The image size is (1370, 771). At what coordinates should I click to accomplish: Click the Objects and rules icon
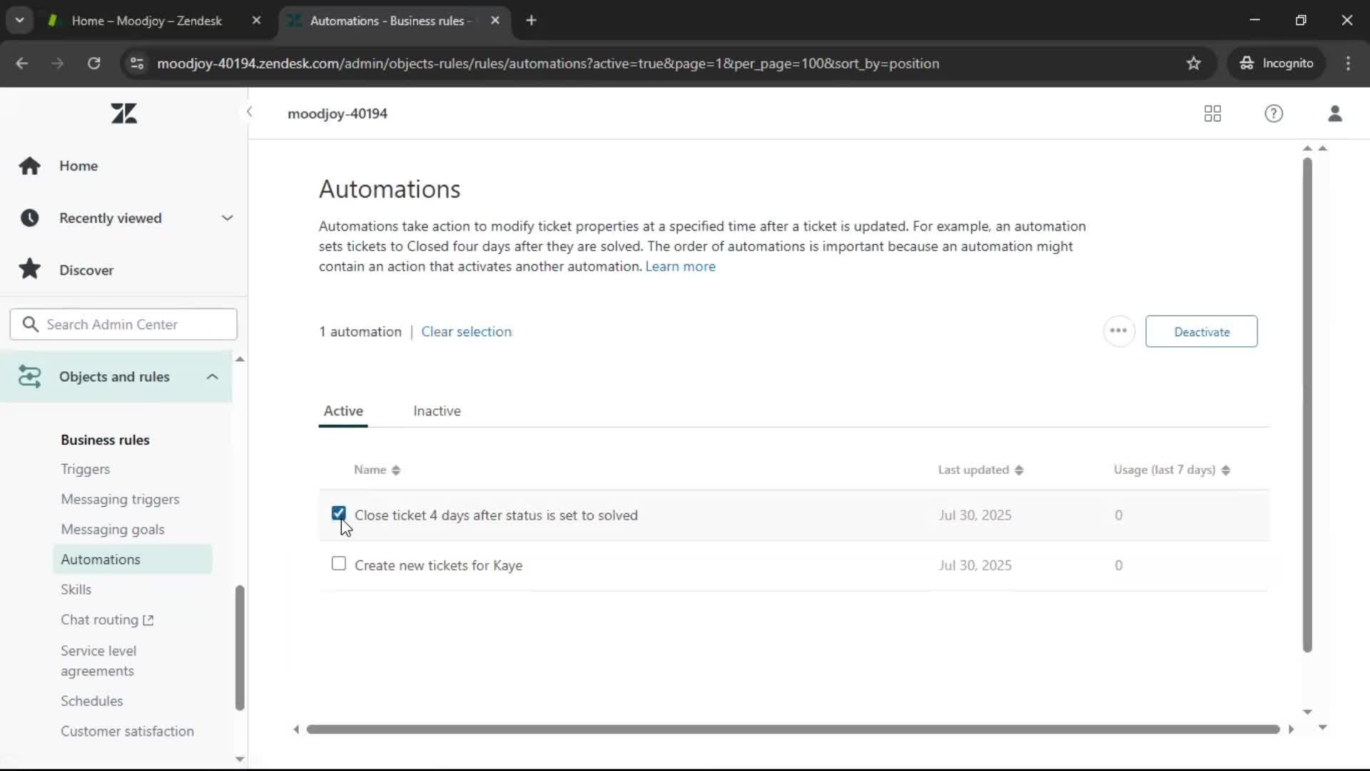(x=29, y=376)
